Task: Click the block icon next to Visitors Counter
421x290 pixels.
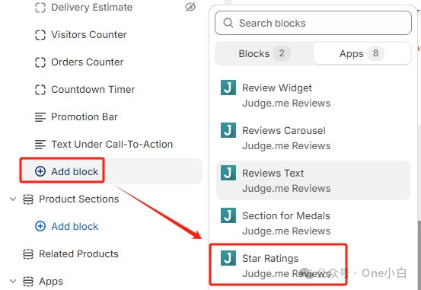Action: 40,35
